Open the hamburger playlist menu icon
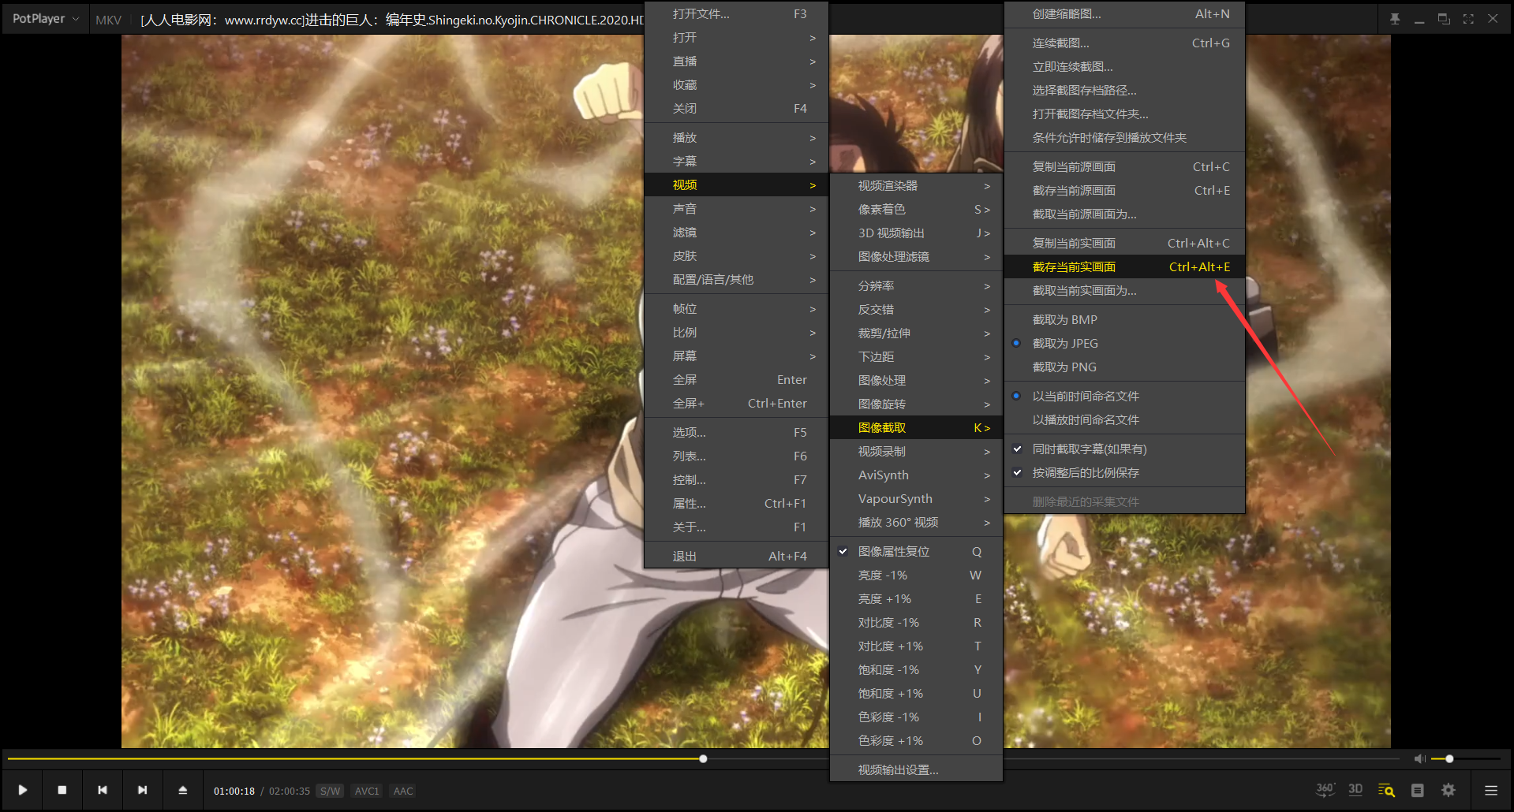Screen dimensions: 1514x812 [x=1491, y=790]
